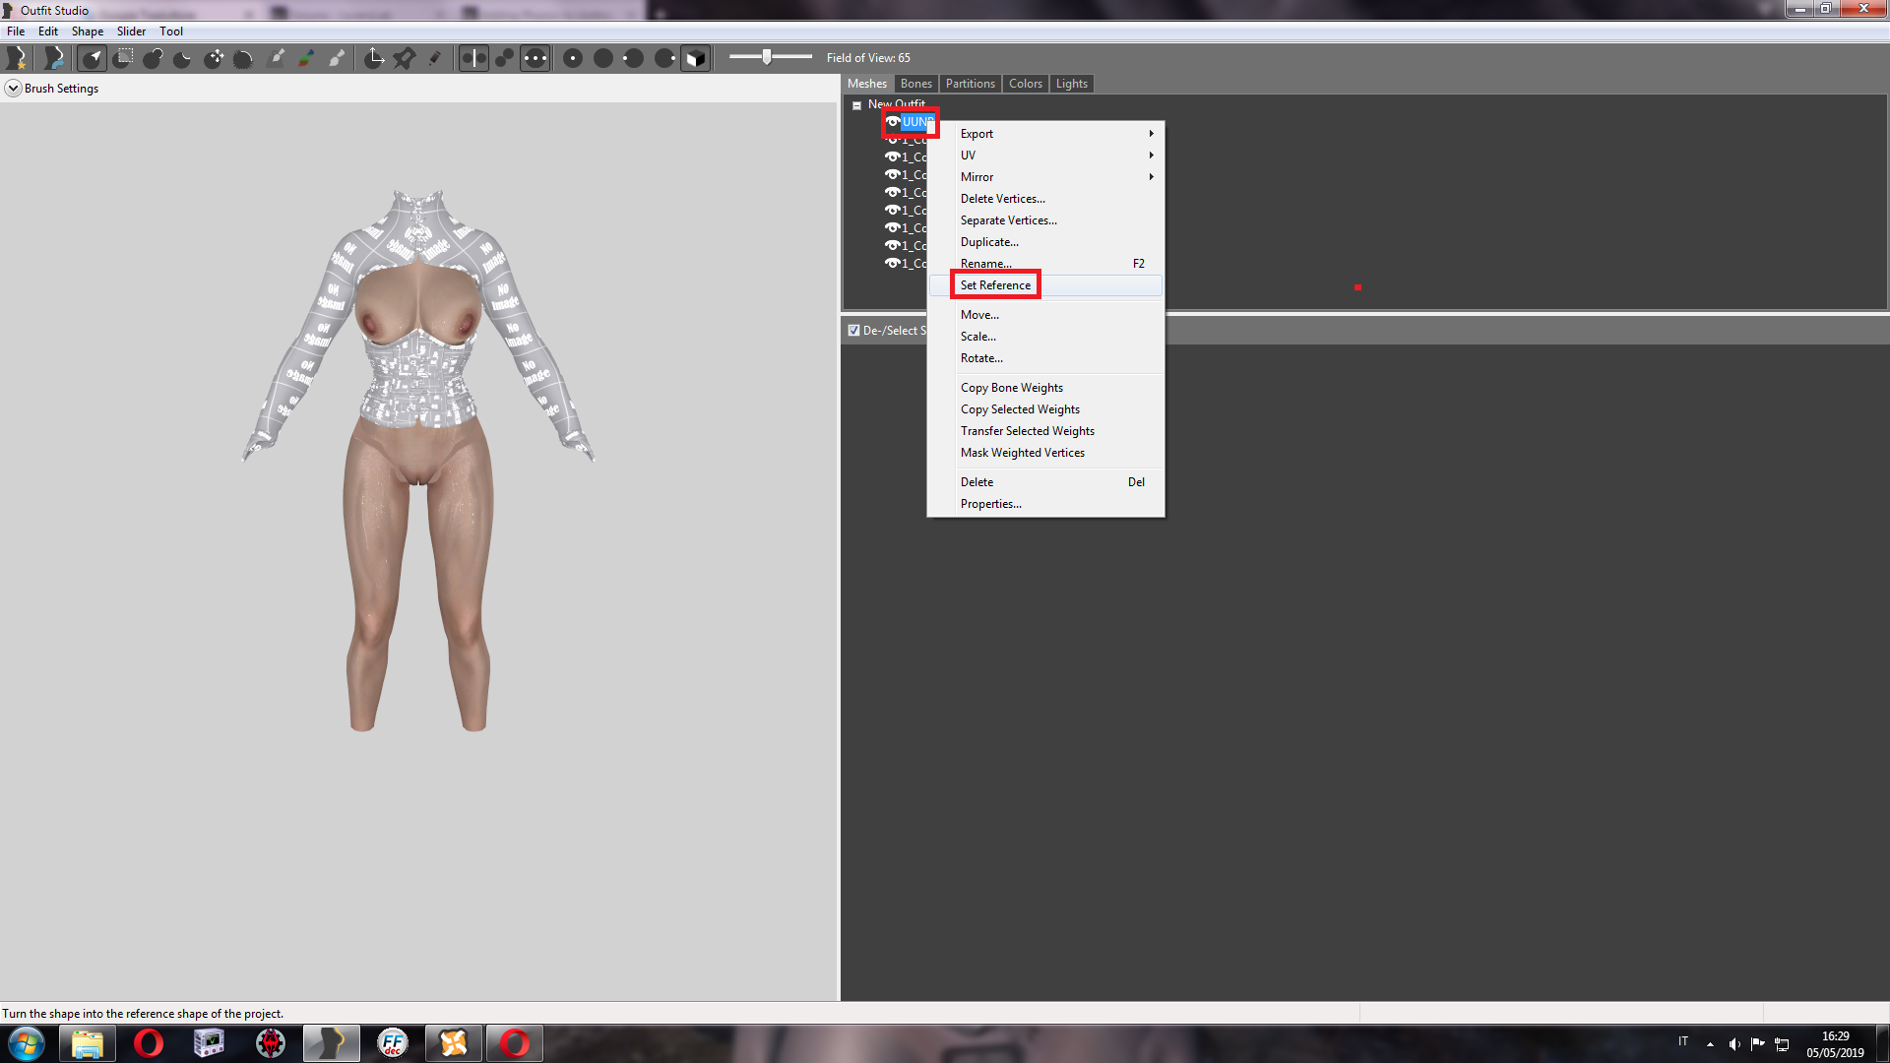Expand the Brush Settings panel
This screenshot has height=1063, width=1890.
[13, 89]
